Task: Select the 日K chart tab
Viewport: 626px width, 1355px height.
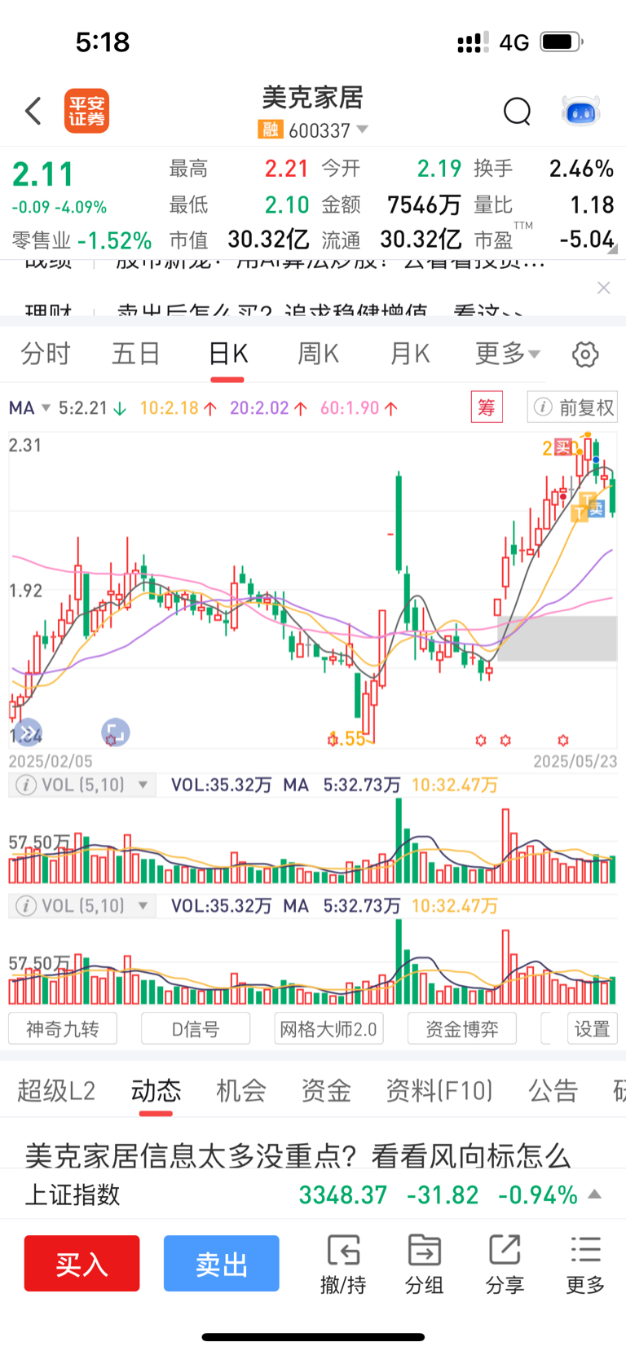Action: coord(228,354)
